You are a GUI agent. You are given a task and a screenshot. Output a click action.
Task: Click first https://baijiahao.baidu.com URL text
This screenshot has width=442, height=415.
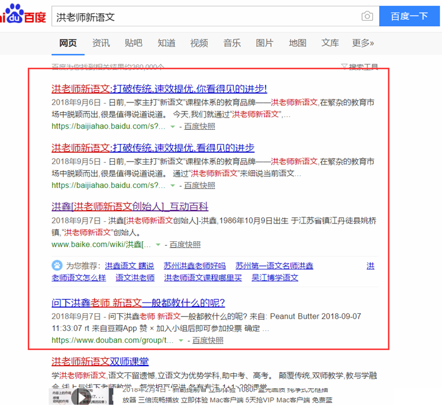tap(109, 126)
